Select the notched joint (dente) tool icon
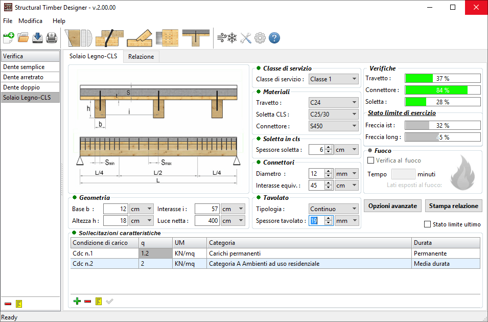Screen dimensions: 488x322 coord(140,38)
